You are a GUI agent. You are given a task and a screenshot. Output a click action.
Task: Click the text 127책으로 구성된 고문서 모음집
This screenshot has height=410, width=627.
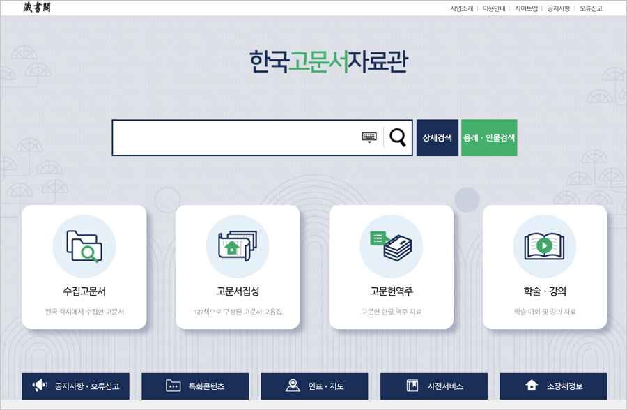[238, 312]
